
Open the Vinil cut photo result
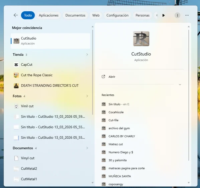click(50, 106)
